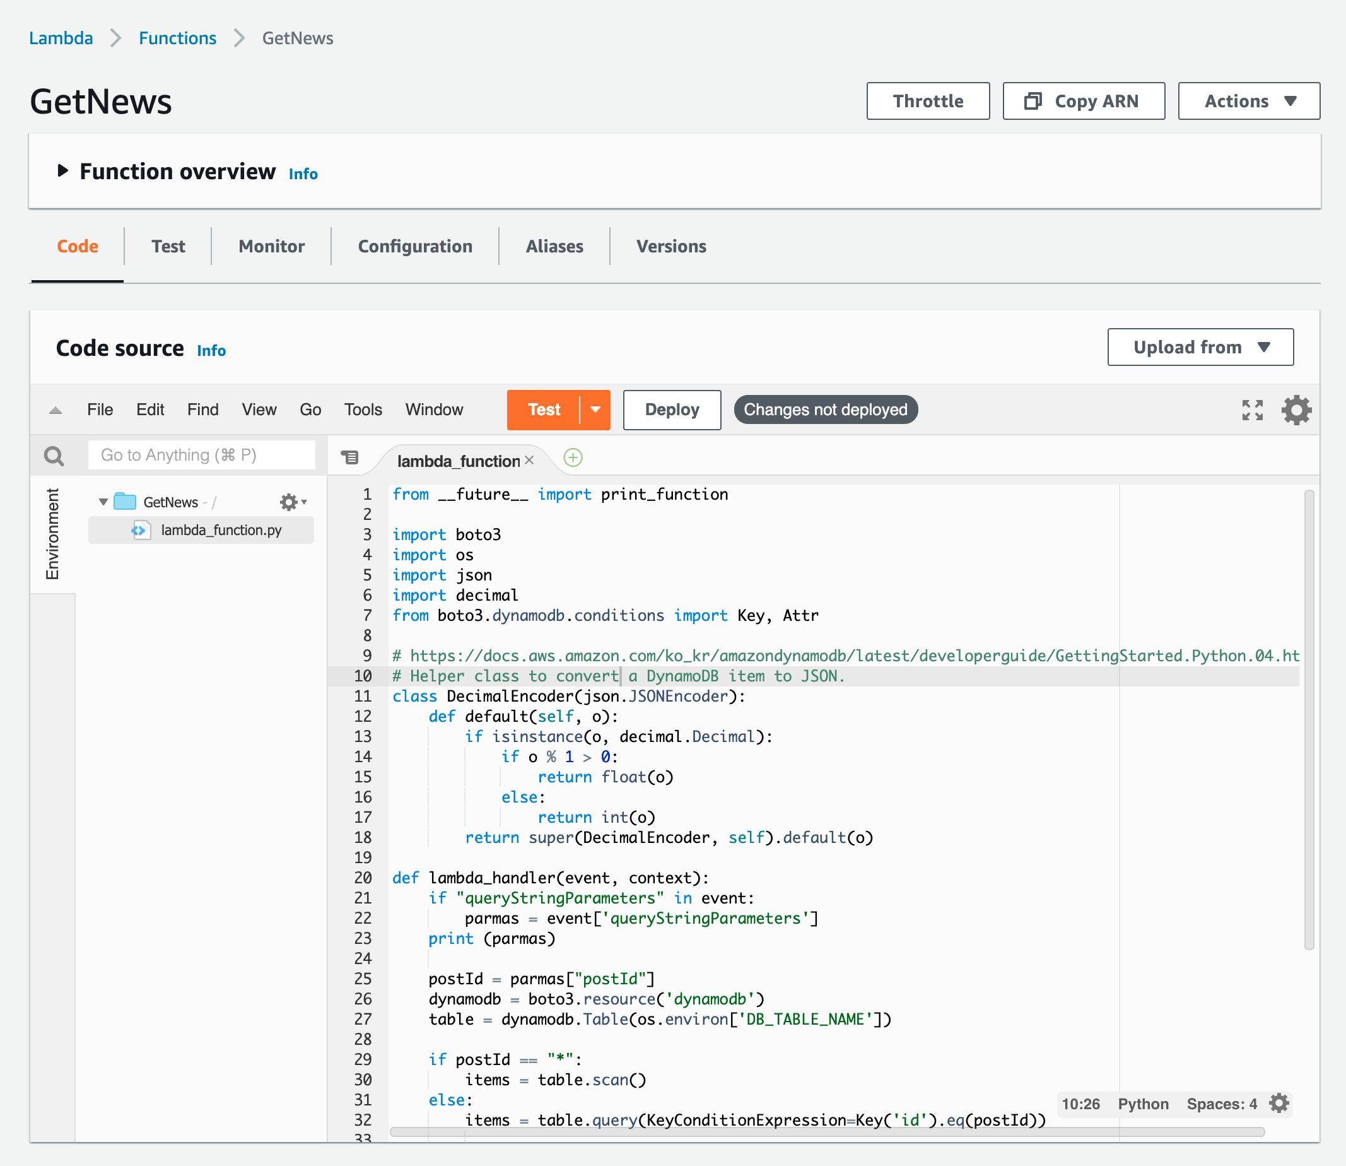
Task: Click the Lambda breadcrumb link
Action: coord(61,38)
